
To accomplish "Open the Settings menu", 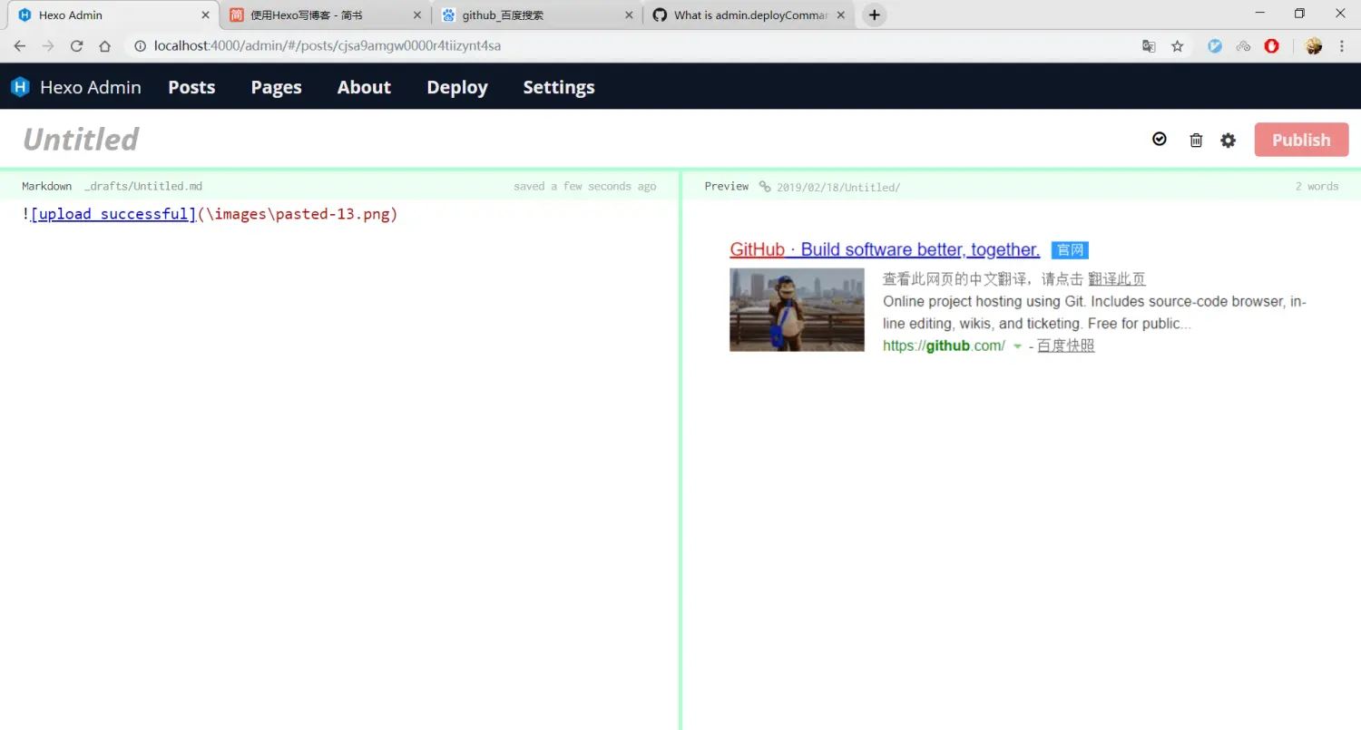I will pos(559,87).
